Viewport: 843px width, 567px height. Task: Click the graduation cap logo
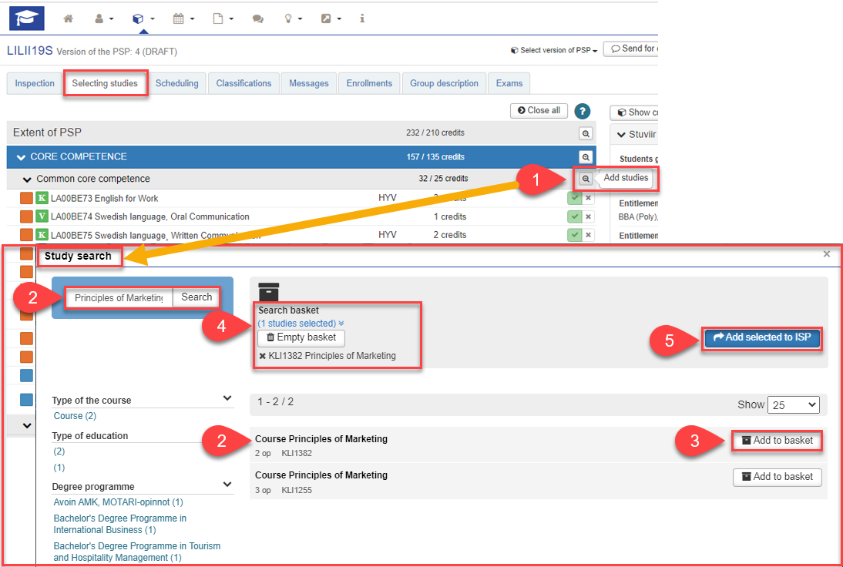[x=27, y=18]
